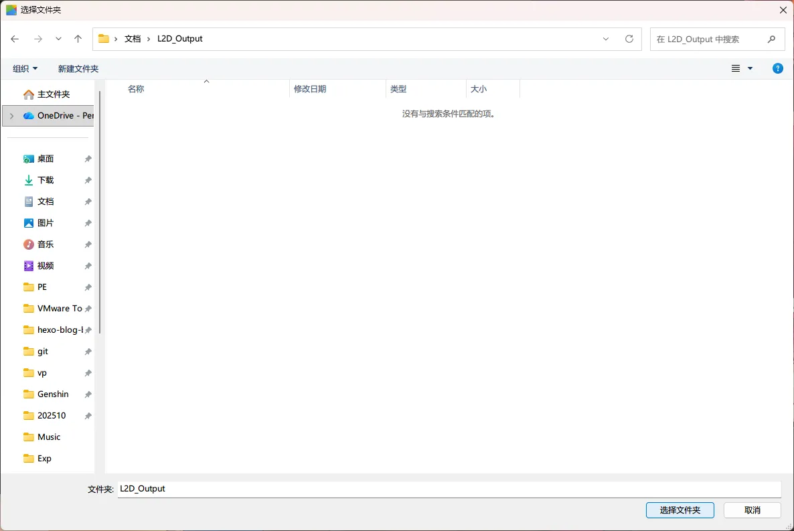Open the 组织 (Organize) menu
794x531 pixels.
25,68
